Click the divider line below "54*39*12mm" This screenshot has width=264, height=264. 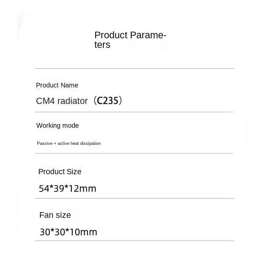coord(135,198)
